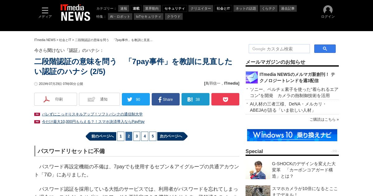Open PayPay スマホ決済 PR link

(x=93, y=122)
